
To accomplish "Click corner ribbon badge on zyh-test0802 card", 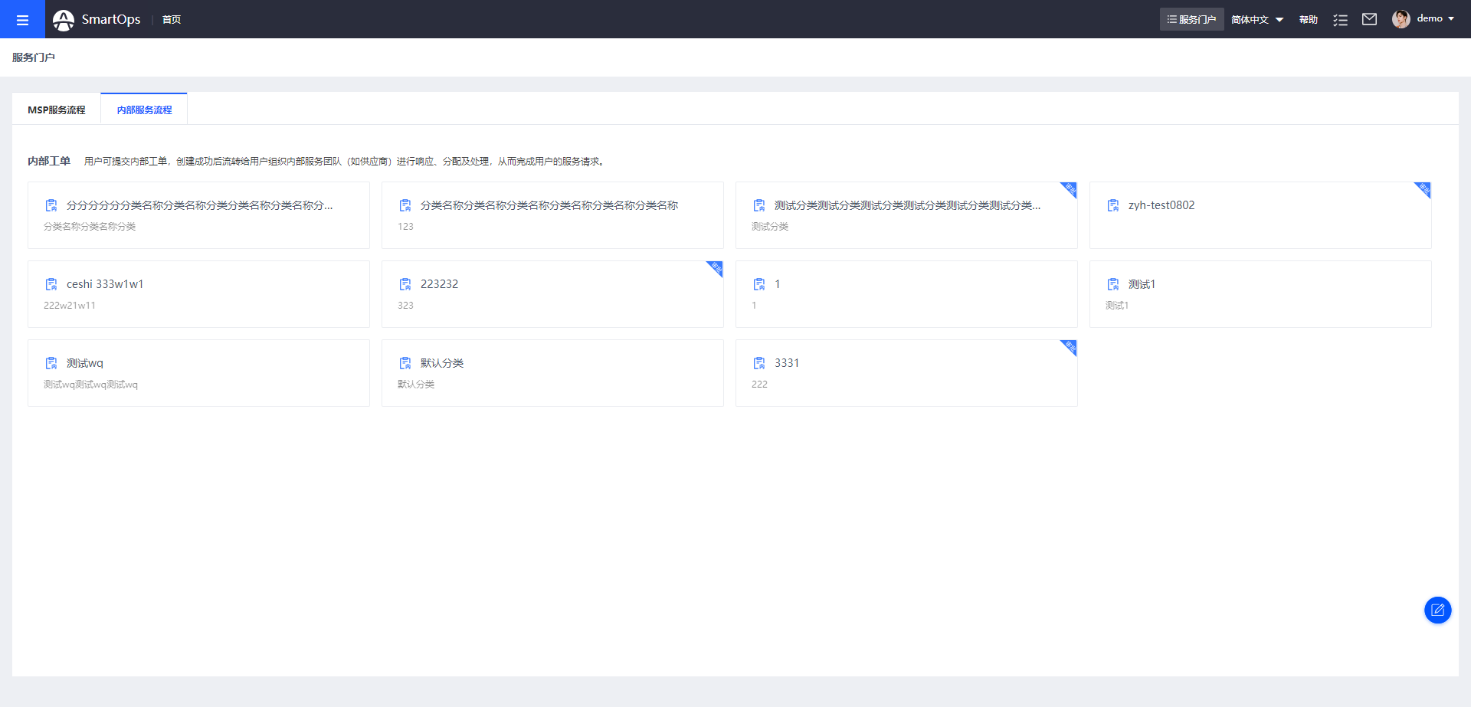I will click(1424, 188).
